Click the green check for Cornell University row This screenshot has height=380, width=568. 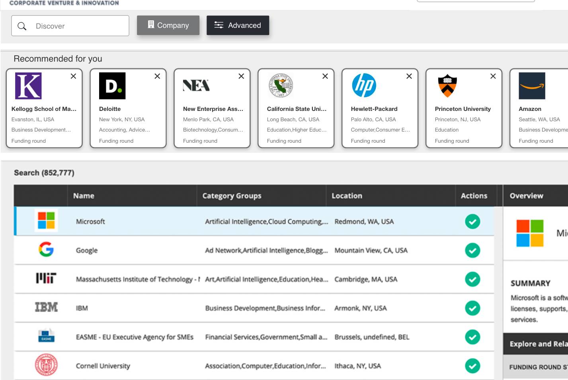coord(472,366)
